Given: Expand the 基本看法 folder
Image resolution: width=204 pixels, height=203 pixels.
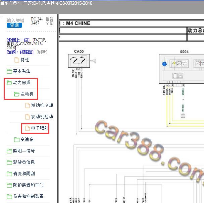Looking at the screenshot, I should 21,71.
